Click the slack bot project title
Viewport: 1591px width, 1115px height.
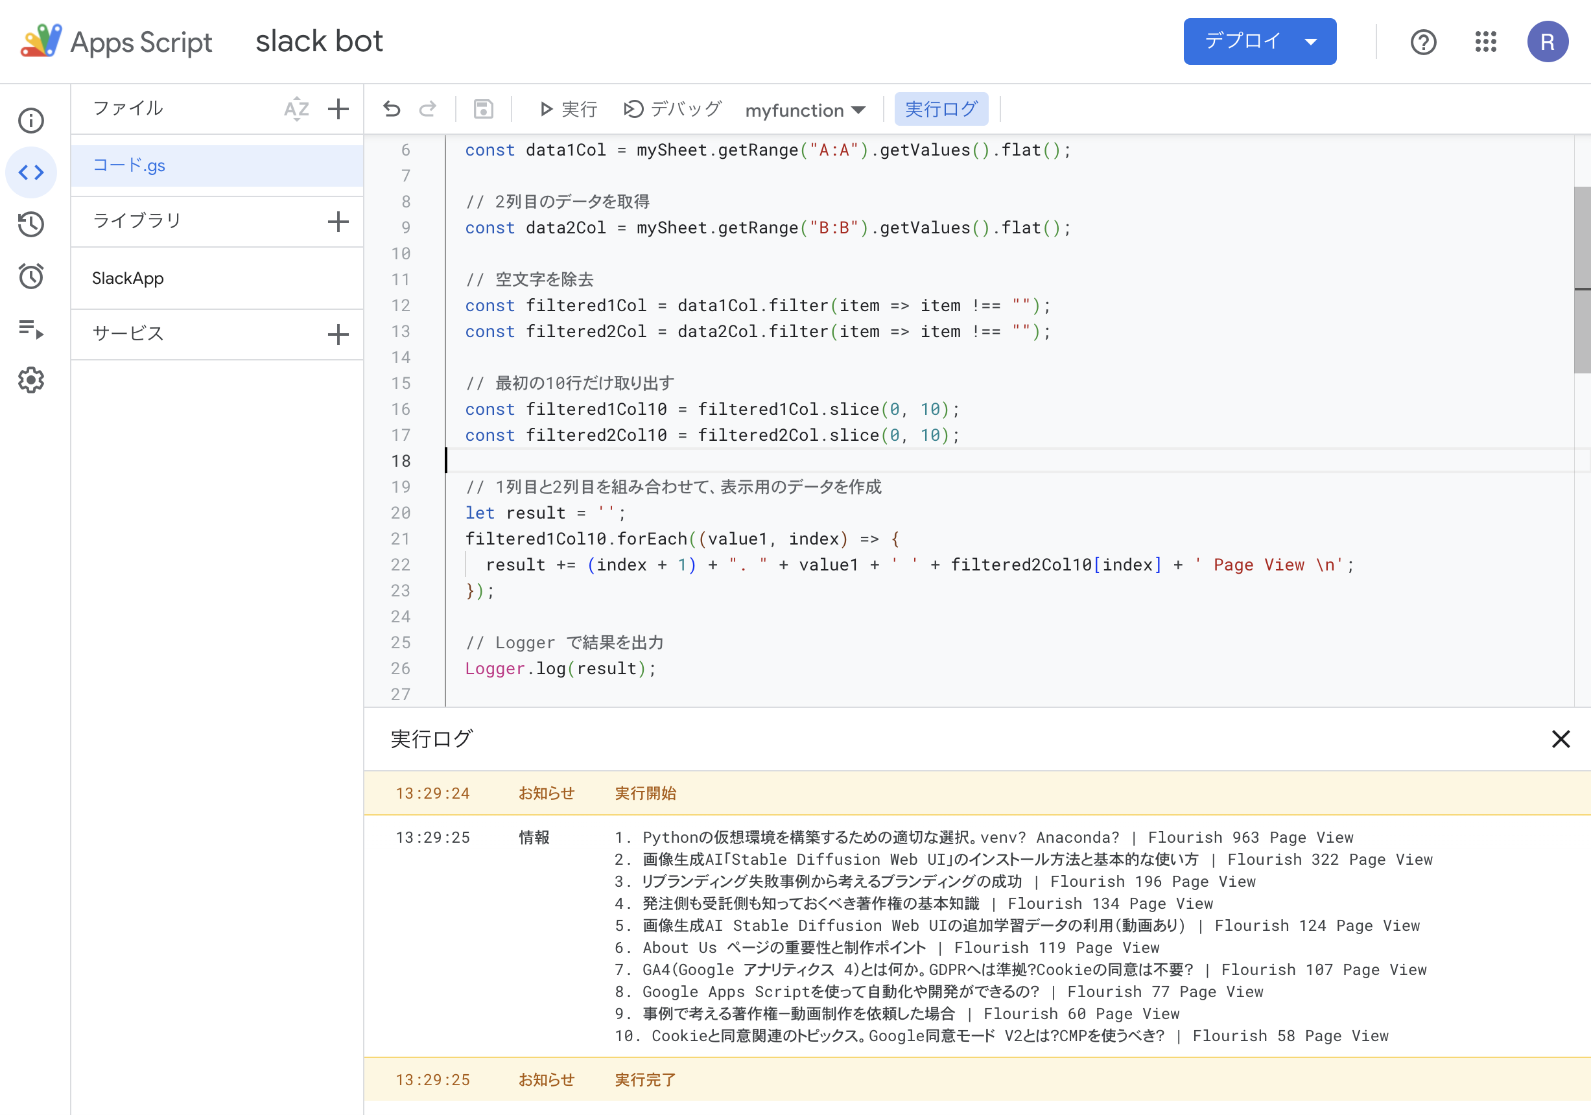319,41
